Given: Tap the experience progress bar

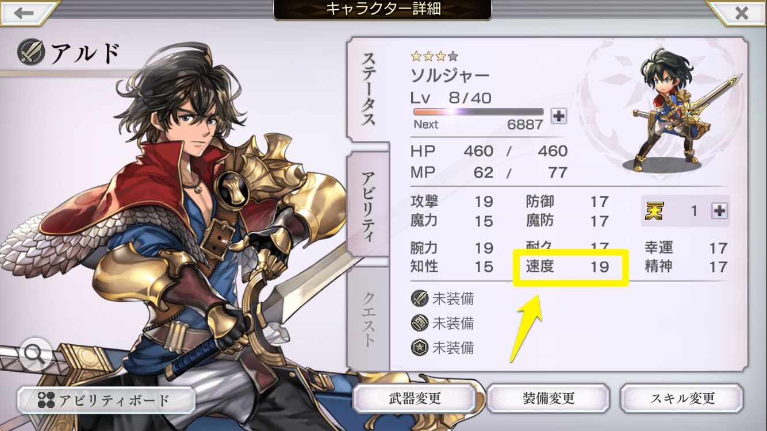Looking at the screenshot, I should click(x=478, y=112).
